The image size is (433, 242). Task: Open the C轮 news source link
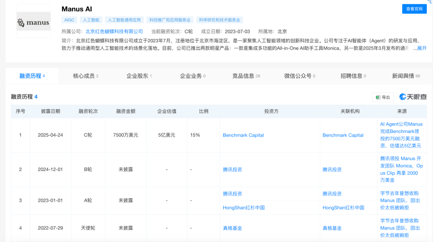tap(401, 135)
